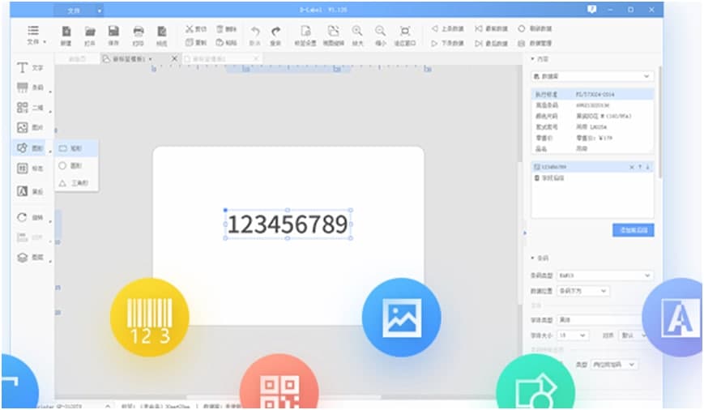Open the data position dropdown

583,291
